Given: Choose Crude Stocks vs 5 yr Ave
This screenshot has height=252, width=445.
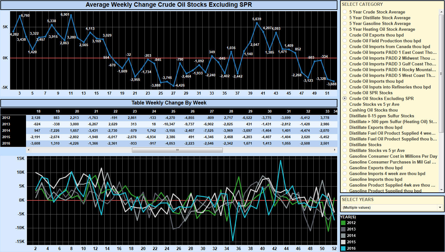Looking at the screenshot, I should click(x=345, y=104).
